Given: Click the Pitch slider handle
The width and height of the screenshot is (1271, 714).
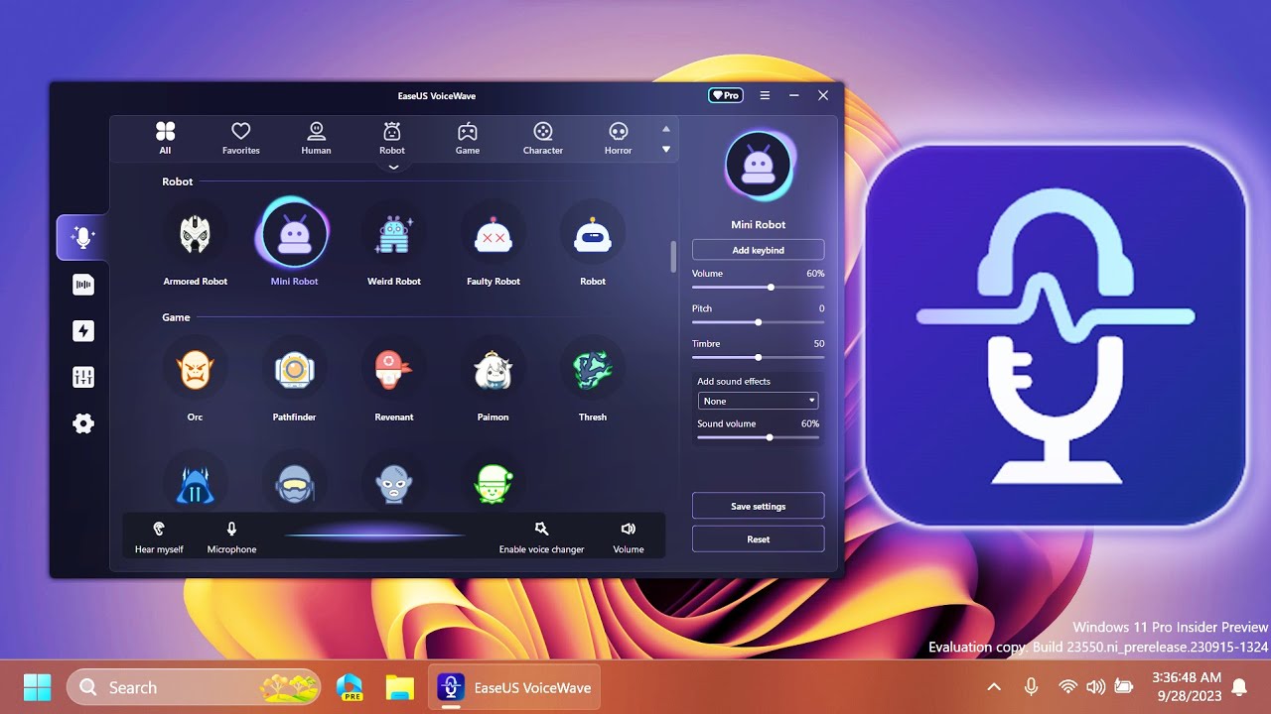Looking at the screenshot, I should coord(758,322).
